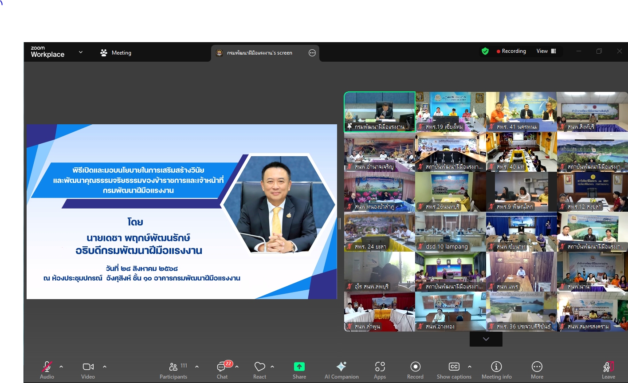
Task: Open the Zoom Workplace dropdown chevron
Action: 81,52
